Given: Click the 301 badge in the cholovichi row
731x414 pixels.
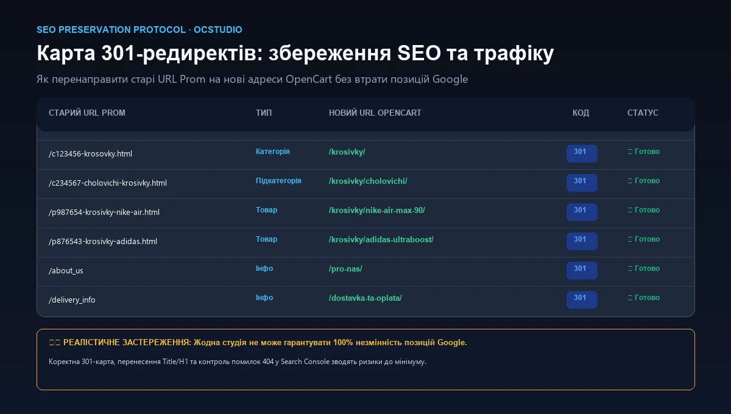Looking at the screenshot, I should click(582, 183).
